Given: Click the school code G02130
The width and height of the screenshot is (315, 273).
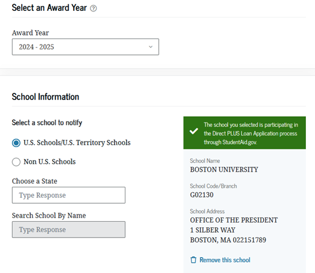Looking at the screenshot, I should [x=202, y=195].
